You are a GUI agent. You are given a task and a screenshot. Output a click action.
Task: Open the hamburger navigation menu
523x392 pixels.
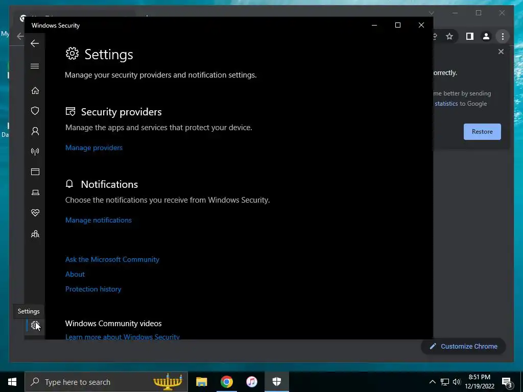[35, 66]
